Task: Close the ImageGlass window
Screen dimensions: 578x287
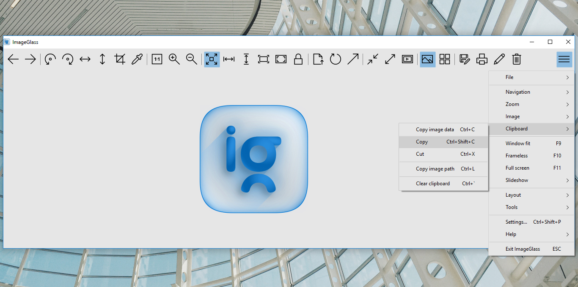Action: click(568, 42)
